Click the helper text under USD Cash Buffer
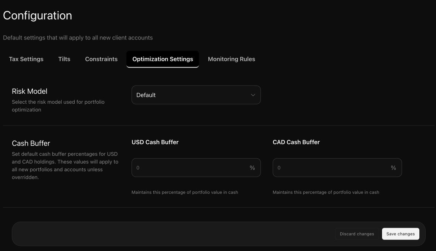This screenshot has height=251, width=436. [x=185, y=192]
